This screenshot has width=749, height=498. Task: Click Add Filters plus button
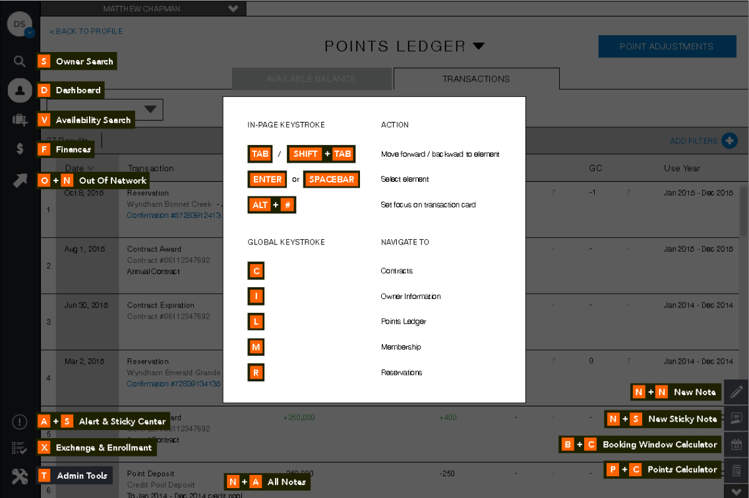tap(729, 140)
